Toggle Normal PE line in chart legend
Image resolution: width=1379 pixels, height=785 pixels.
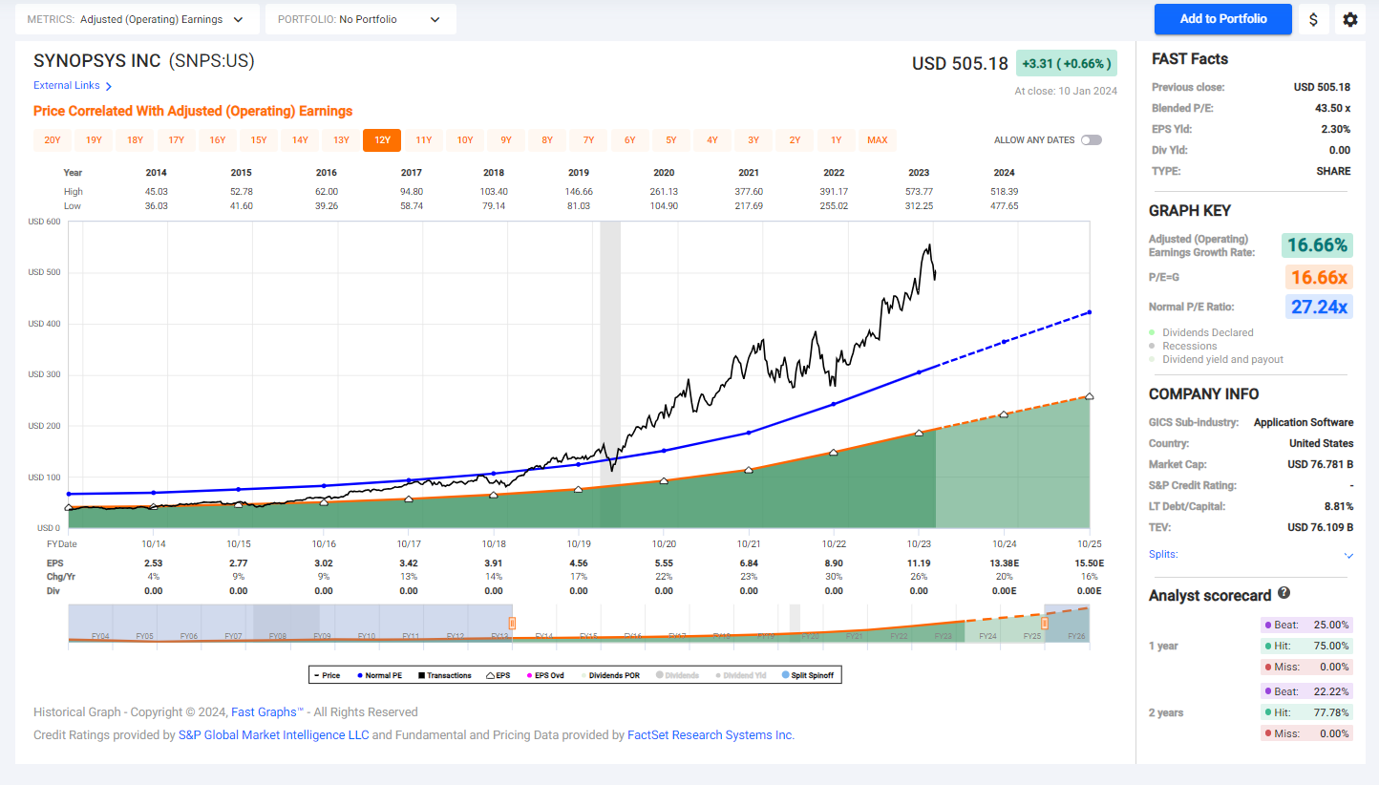[x=380, y=675]
